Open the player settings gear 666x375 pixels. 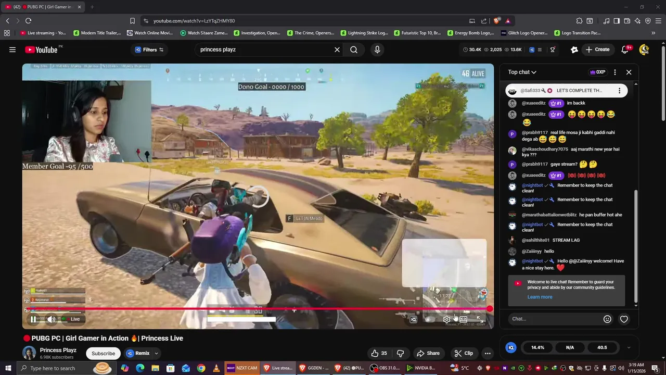(x=446, y=319)
